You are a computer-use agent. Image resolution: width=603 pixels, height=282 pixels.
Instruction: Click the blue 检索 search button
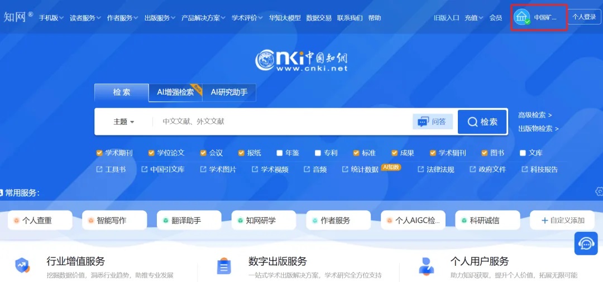coord(482,121)
